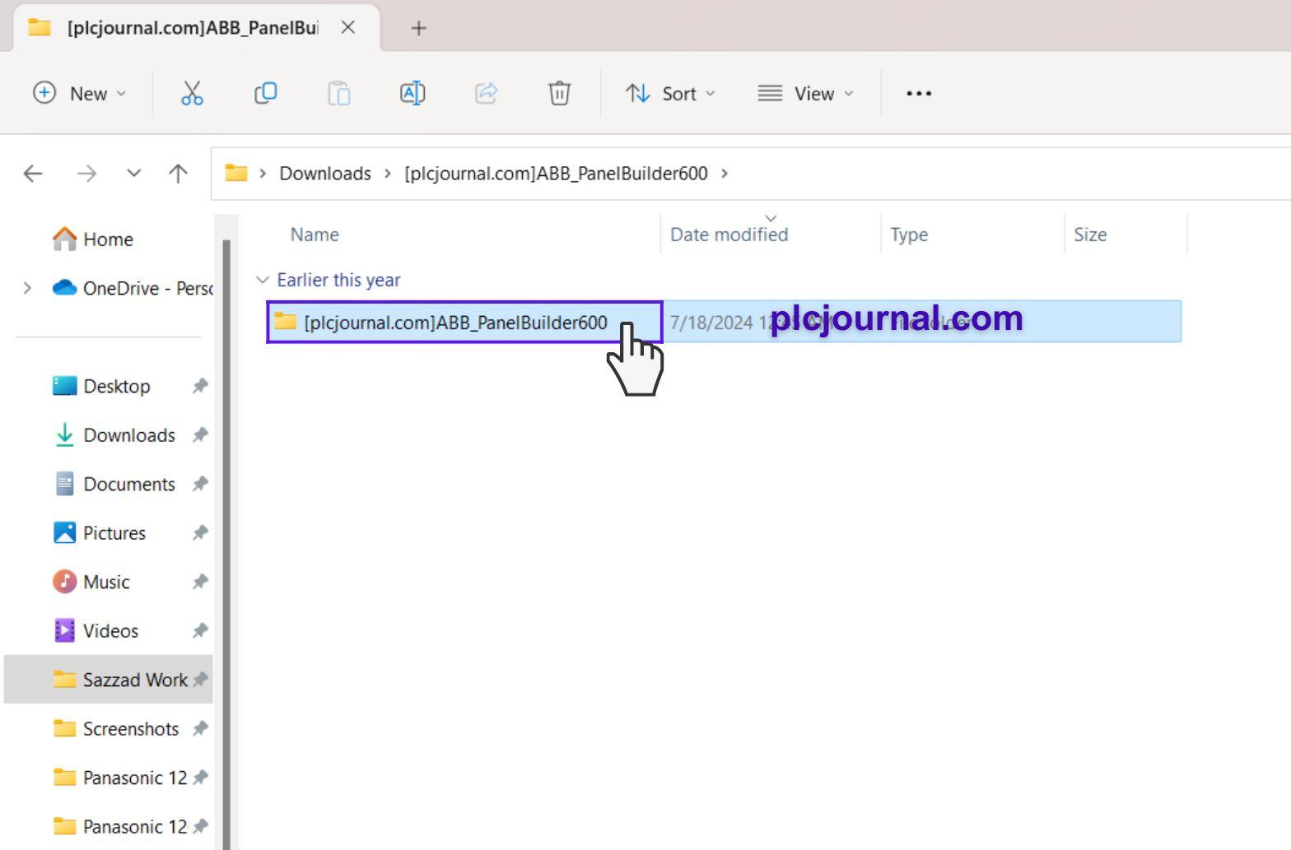Expand the chevron after ABB_PanelBuilder600 breadcrumb

tap(725, 174)
